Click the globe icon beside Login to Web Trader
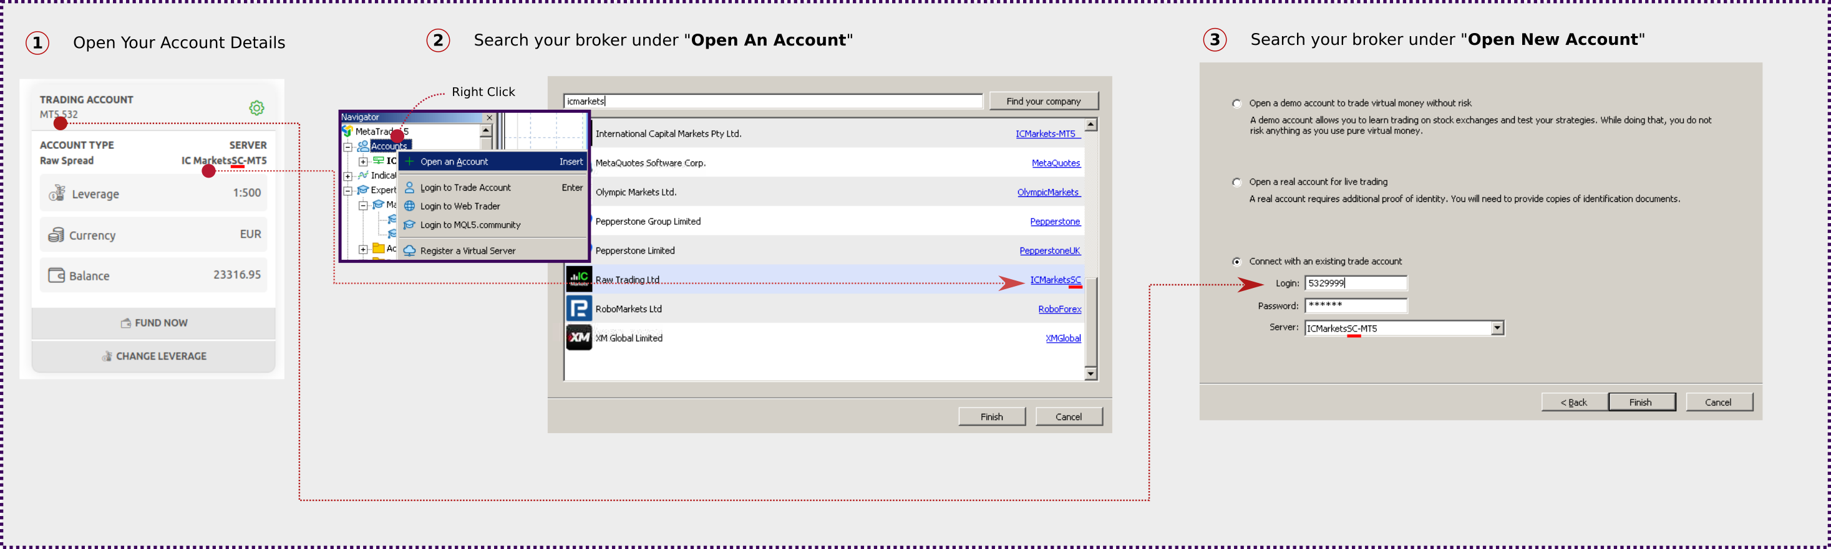 pos(409,206)
